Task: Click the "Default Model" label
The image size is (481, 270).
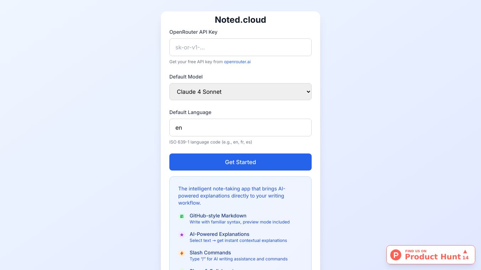Action: (186, 77)
